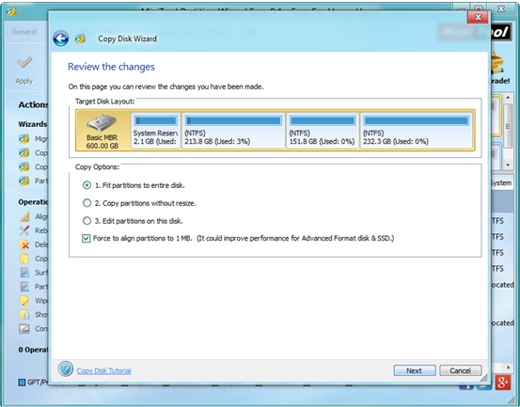Select Fit partitions to entire disk option

pos(87,185)
